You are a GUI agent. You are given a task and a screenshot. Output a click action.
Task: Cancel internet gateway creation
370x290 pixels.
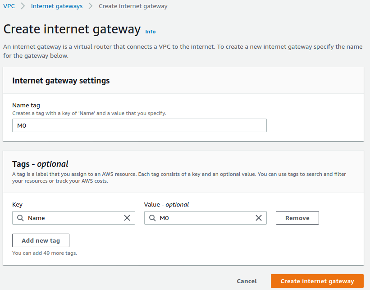tap(247, 281)
